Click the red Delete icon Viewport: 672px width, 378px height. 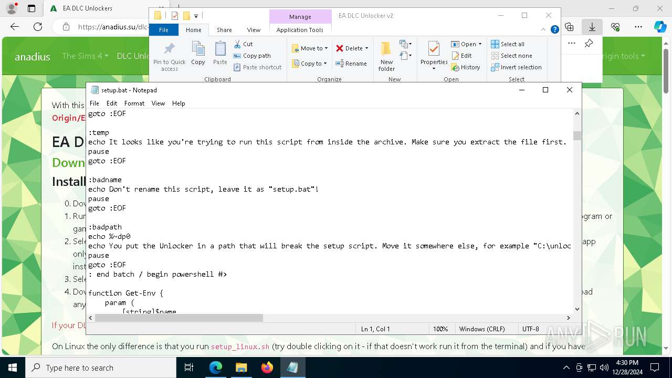(340, 48)
